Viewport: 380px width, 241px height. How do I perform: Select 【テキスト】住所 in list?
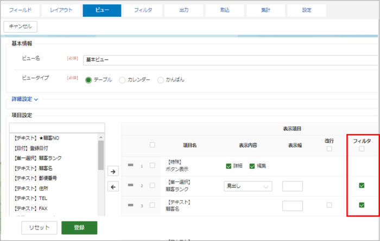[31, 188]
